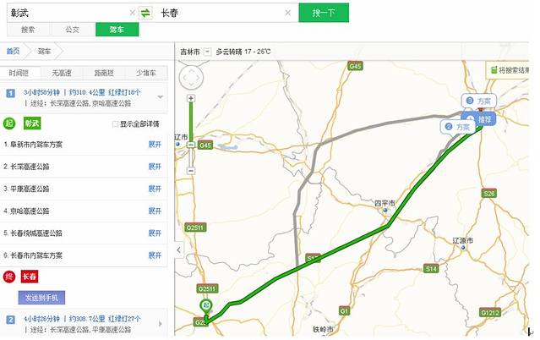Select the 无高速 route option tab
This screenshot has width=540, height=340.
pos(62,73)
